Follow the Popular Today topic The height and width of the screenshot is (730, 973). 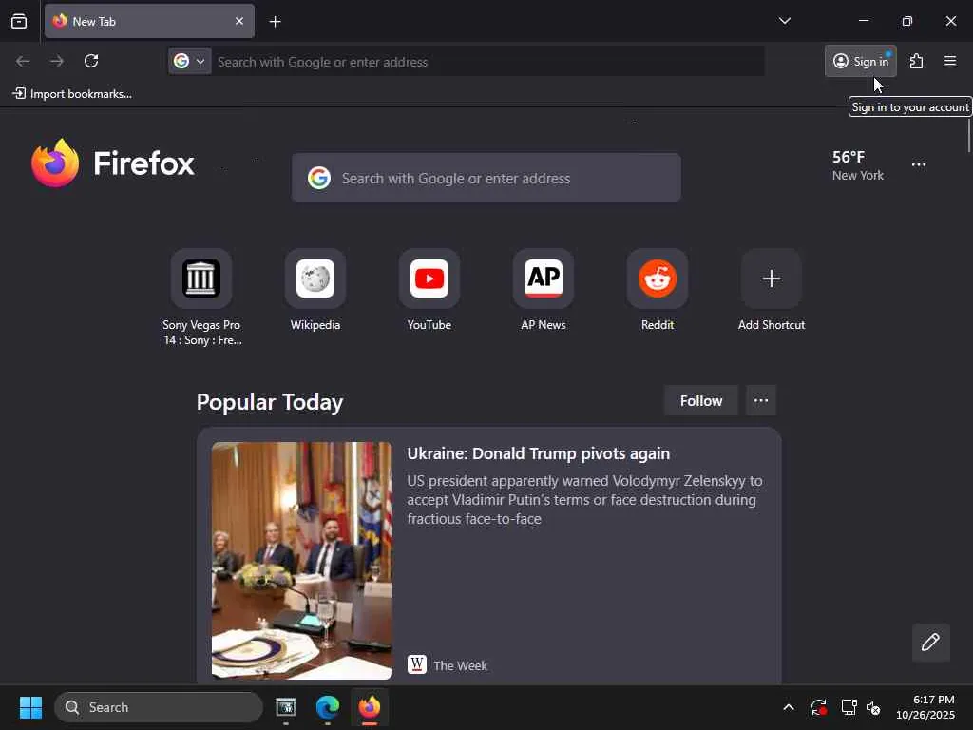click(701, 401)
